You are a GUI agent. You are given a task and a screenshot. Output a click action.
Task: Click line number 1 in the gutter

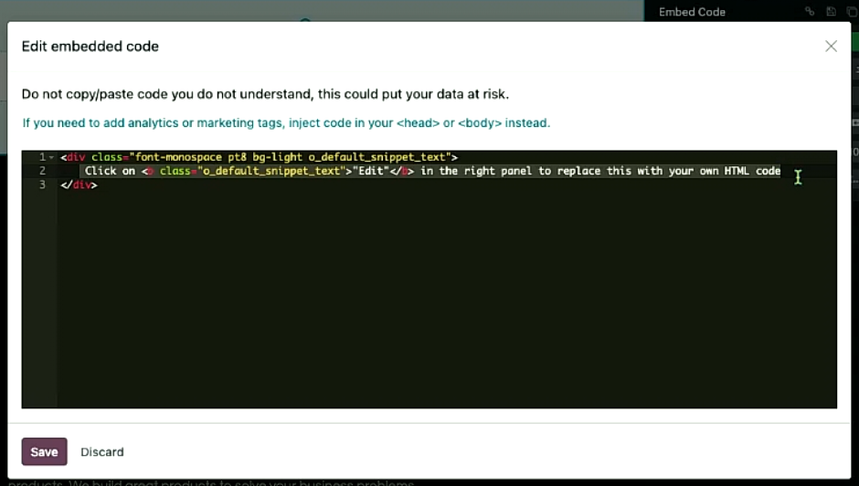click(x=42, y=157)
